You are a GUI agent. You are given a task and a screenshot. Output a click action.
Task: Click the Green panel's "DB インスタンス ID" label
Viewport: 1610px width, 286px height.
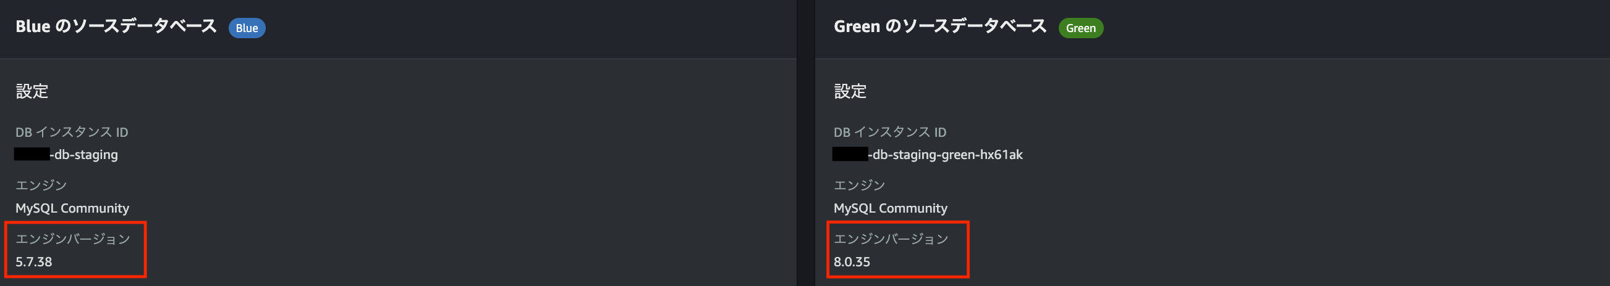[x=890, y=132]
